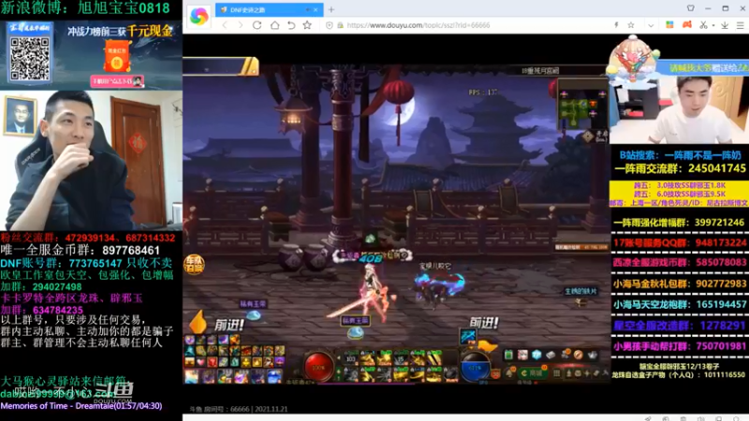
Task: Click the red envelope cash banner
Action: [x=117, y=57]
